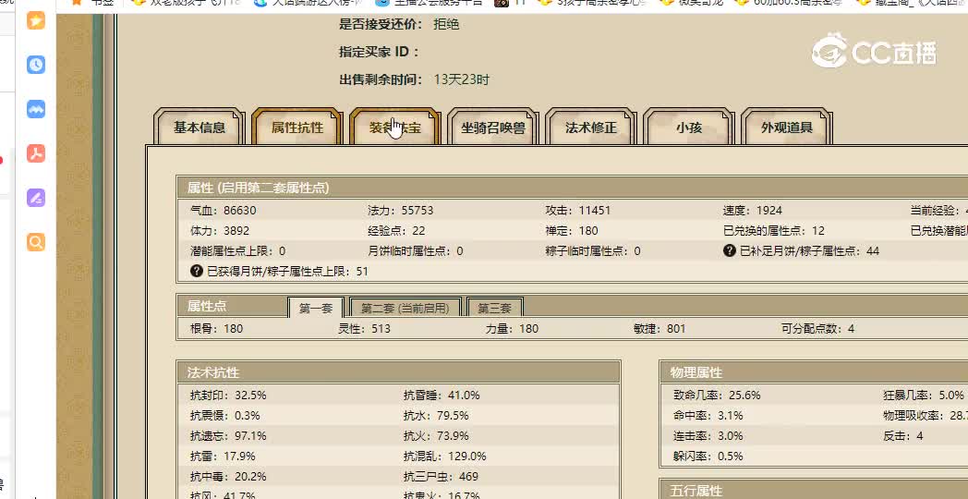Click help icon beside 已补足月饼/粽子属性点
This screenshot has width=968, height=499.
729,250
